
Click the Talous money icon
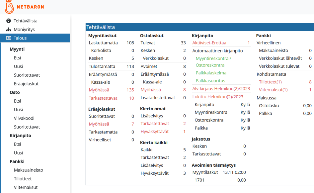tap(9, 38)
